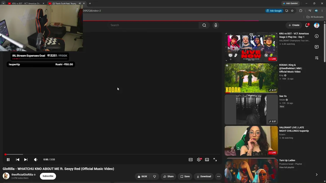Switch to the Travis Scott browser tab
The image size is (326, 183).
tap(64, 4)
